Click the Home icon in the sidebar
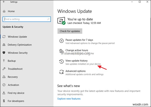Image resolution: width=151 pixels, height=107 pixels. tap(4, 11)
